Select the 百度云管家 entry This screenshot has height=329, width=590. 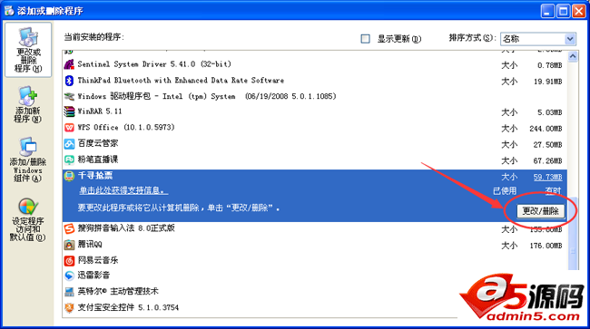pyautogui.click(x=98, y=143)
